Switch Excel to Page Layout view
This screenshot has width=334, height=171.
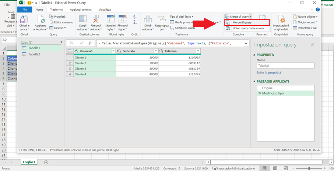click(x=275, y=168)
